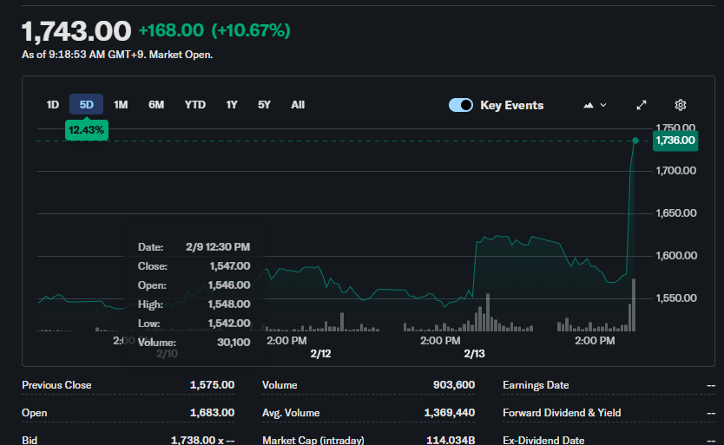Select the All range tab

point(298,105)
